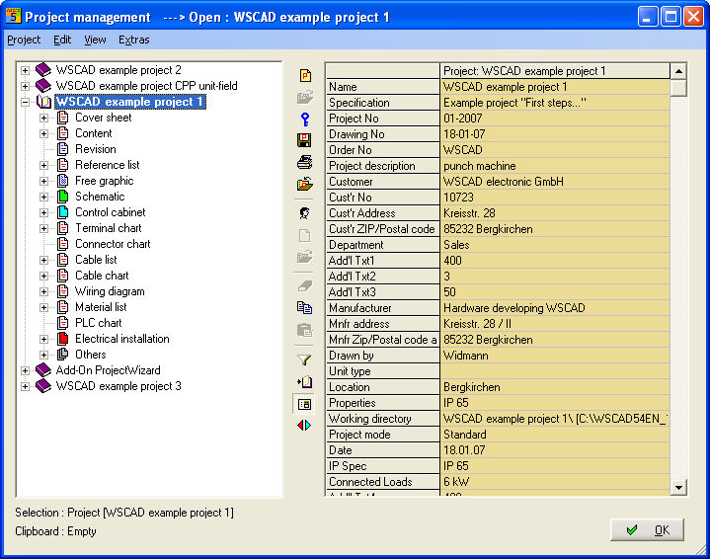The width and height of the screenshot is (710, 559).
Task: Click the properties table scrollbar thumb
Action: (x=678, y=88)
